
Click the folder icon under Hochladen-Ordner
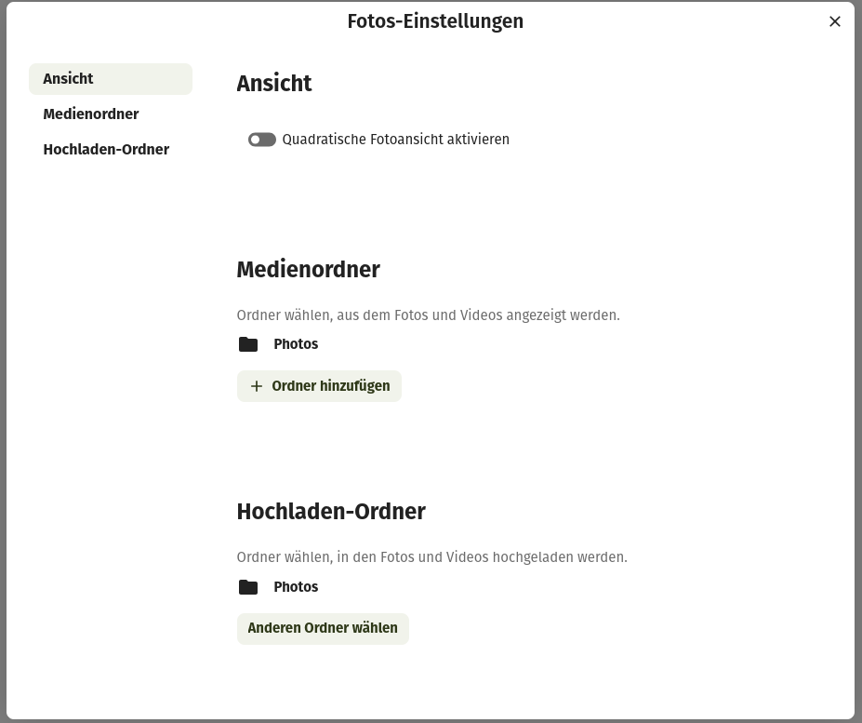click(x=248, y=587)
